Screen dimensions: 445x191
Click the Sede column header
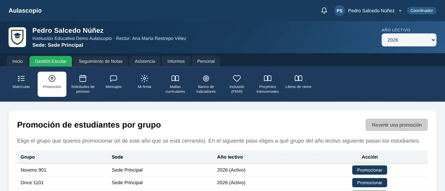pyautogui.click(x=117, y=157)
